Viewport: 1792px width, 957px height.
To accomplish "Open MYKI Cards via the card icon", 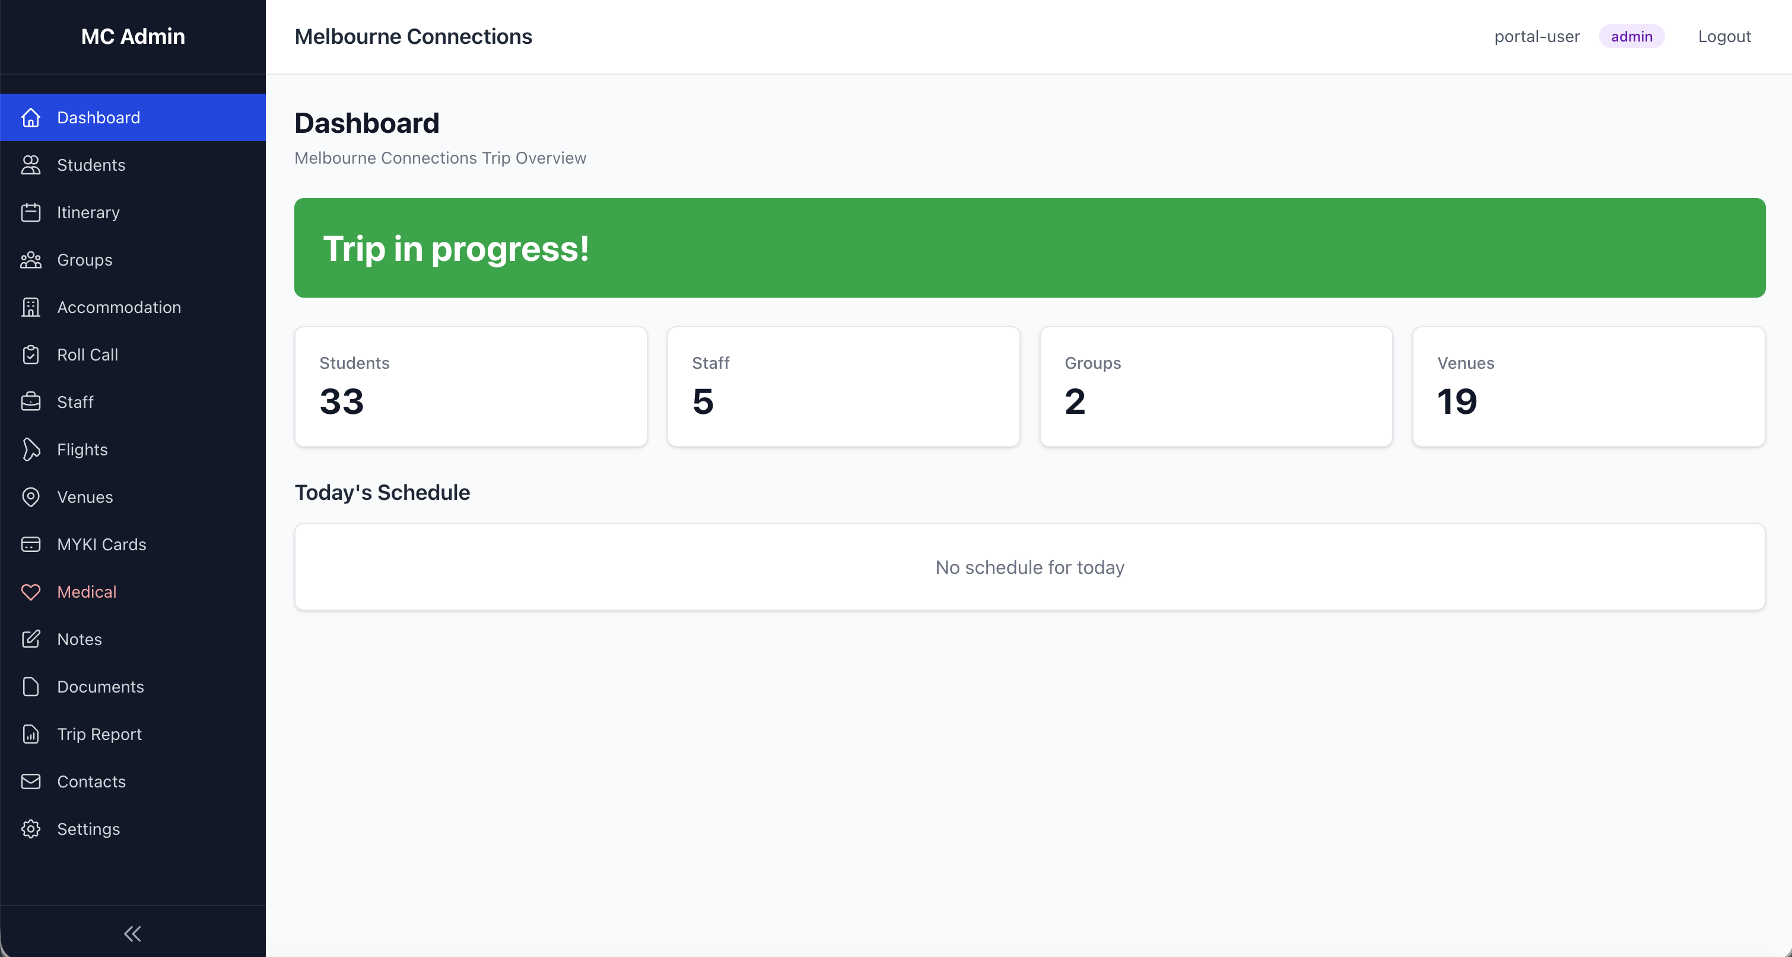I will (31, 544).
